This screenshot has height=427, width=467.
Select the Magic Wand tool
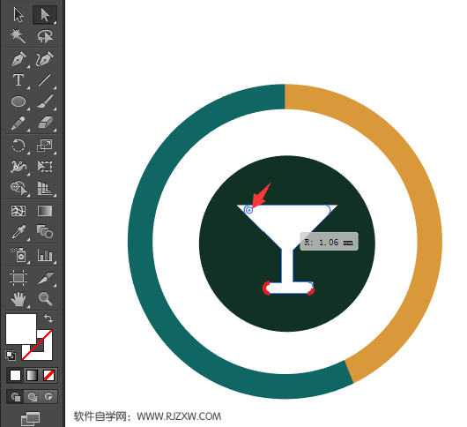tap(19, 36)
